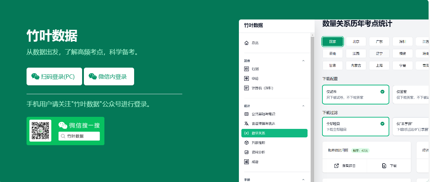Select the 福建 region tab
Screen dimensions: 430x182
(x=403, y=53)
